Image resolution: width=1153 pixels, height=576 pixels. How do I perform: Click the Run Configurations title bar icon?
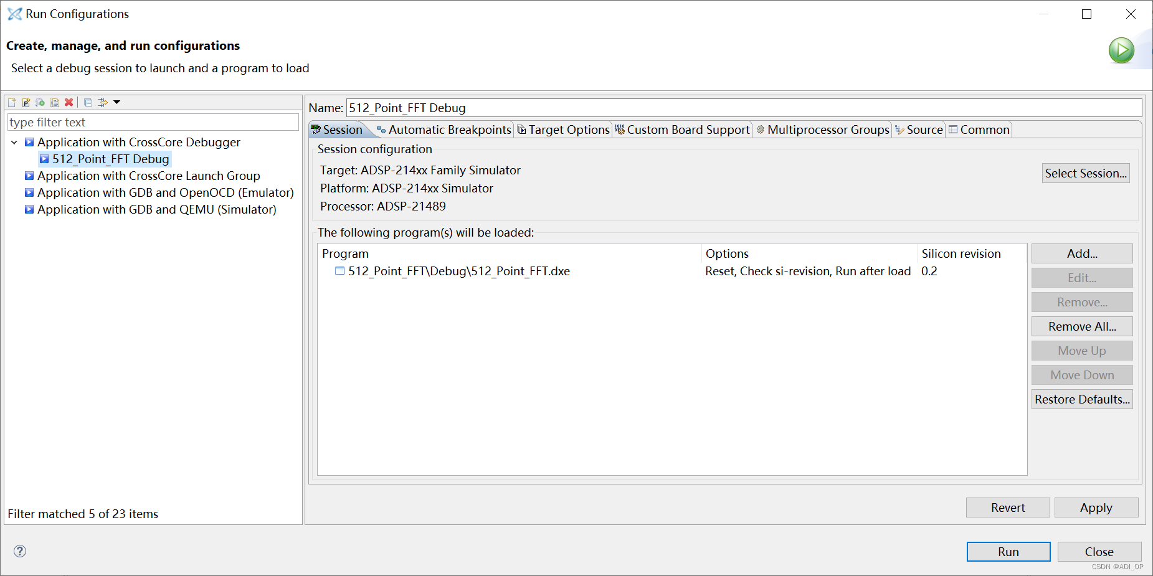tap(14, 14)
